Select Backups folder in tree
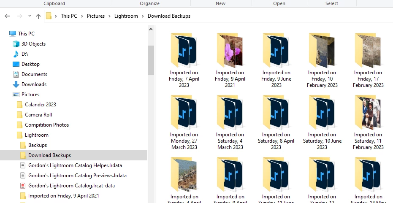393x203 pixels. pyautogui.click(x=38, y=145)
